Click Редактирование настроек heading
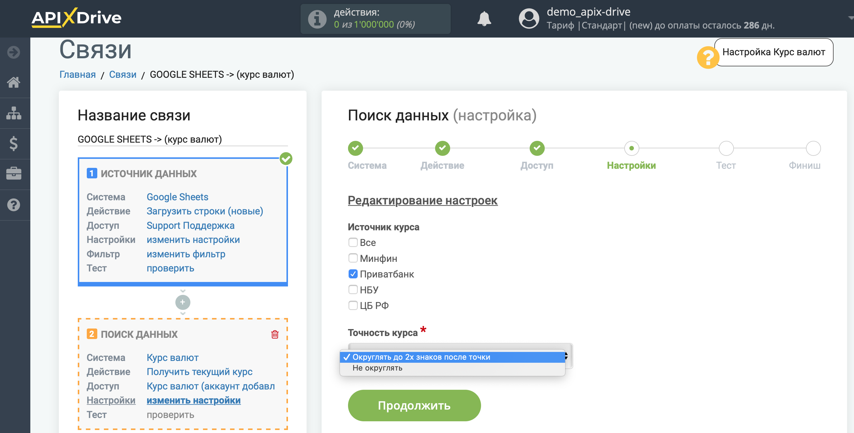 422,200
